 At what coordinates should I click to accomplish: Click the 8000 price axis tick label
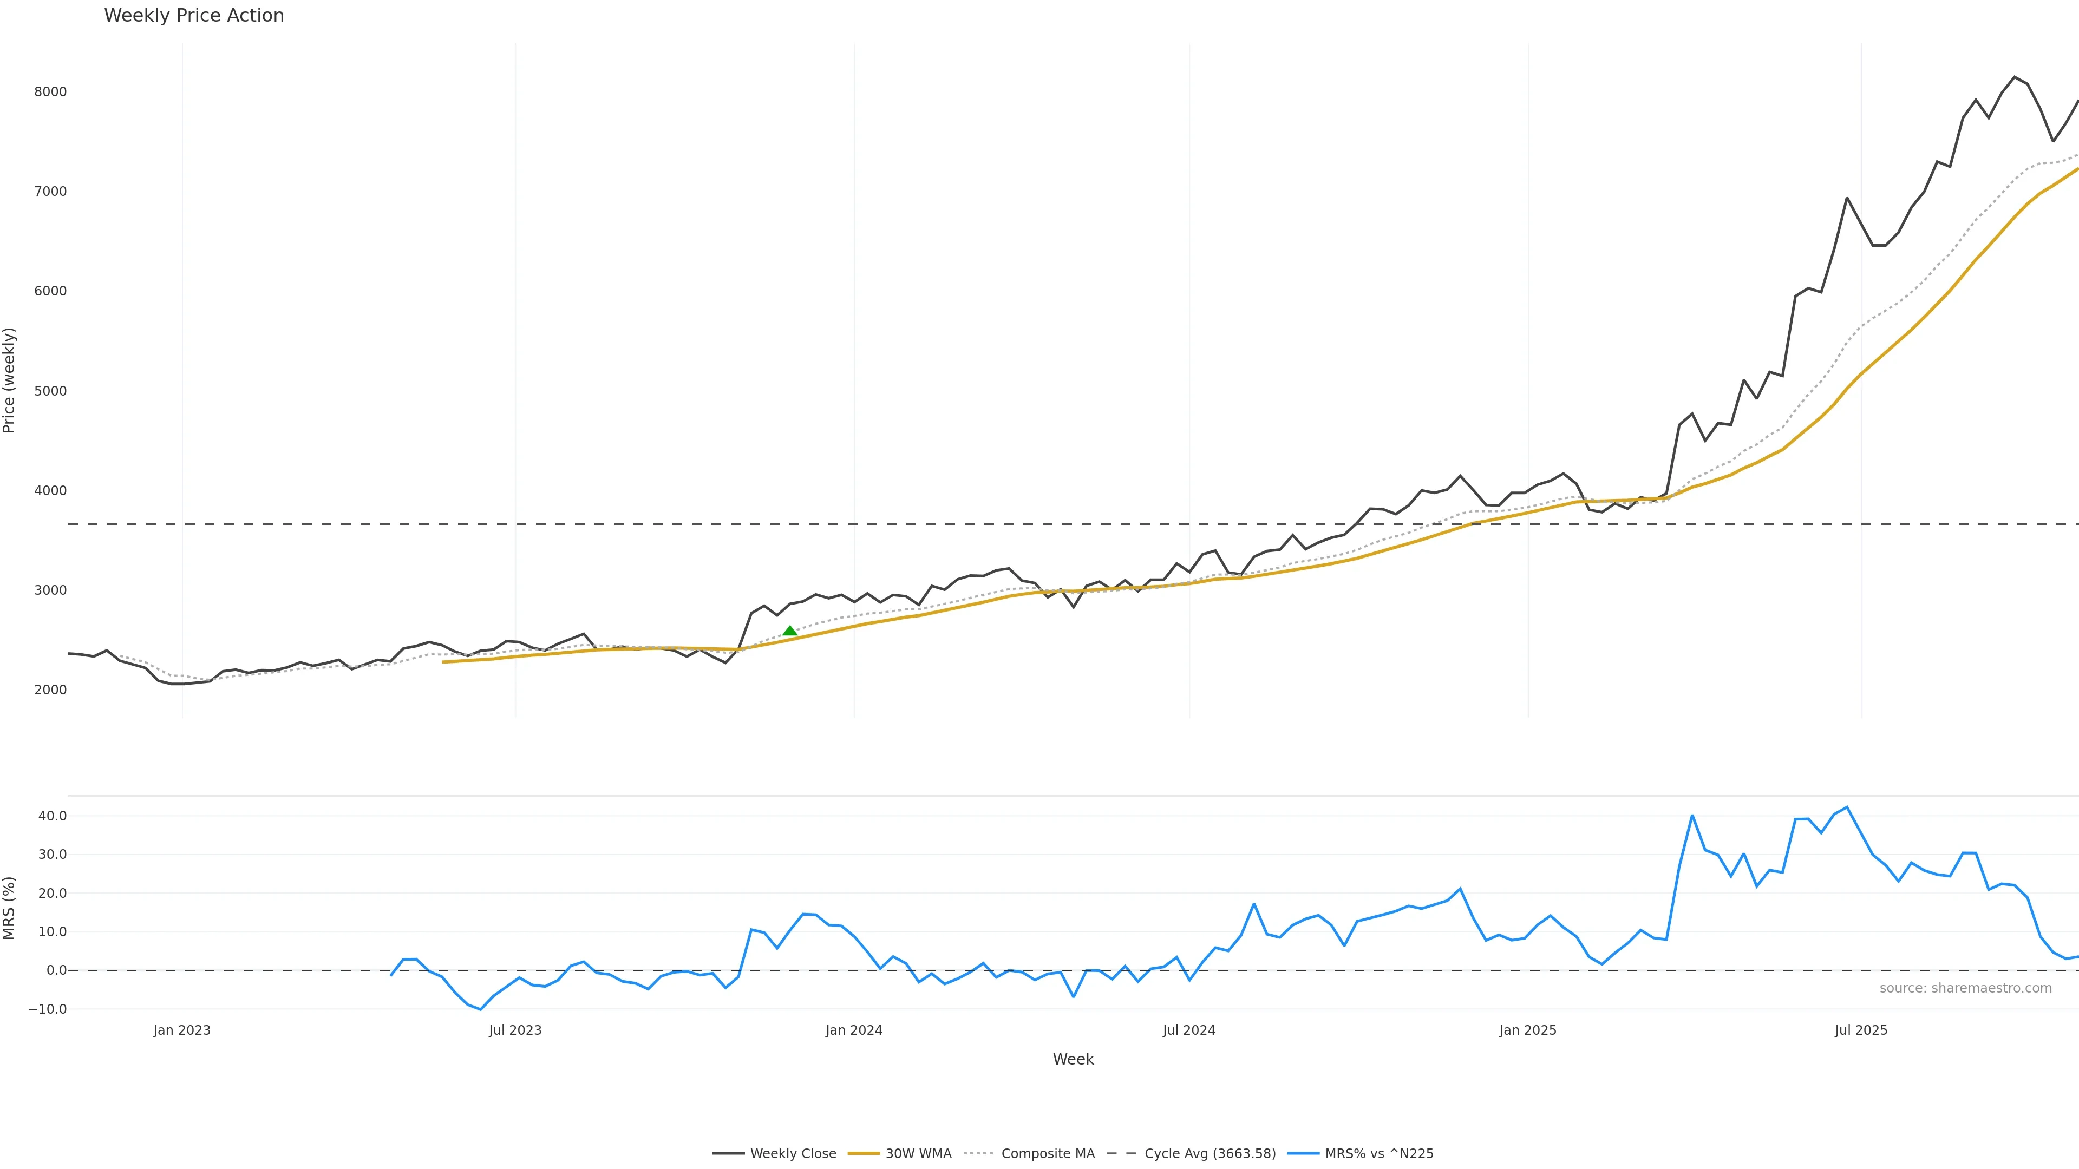50,92
